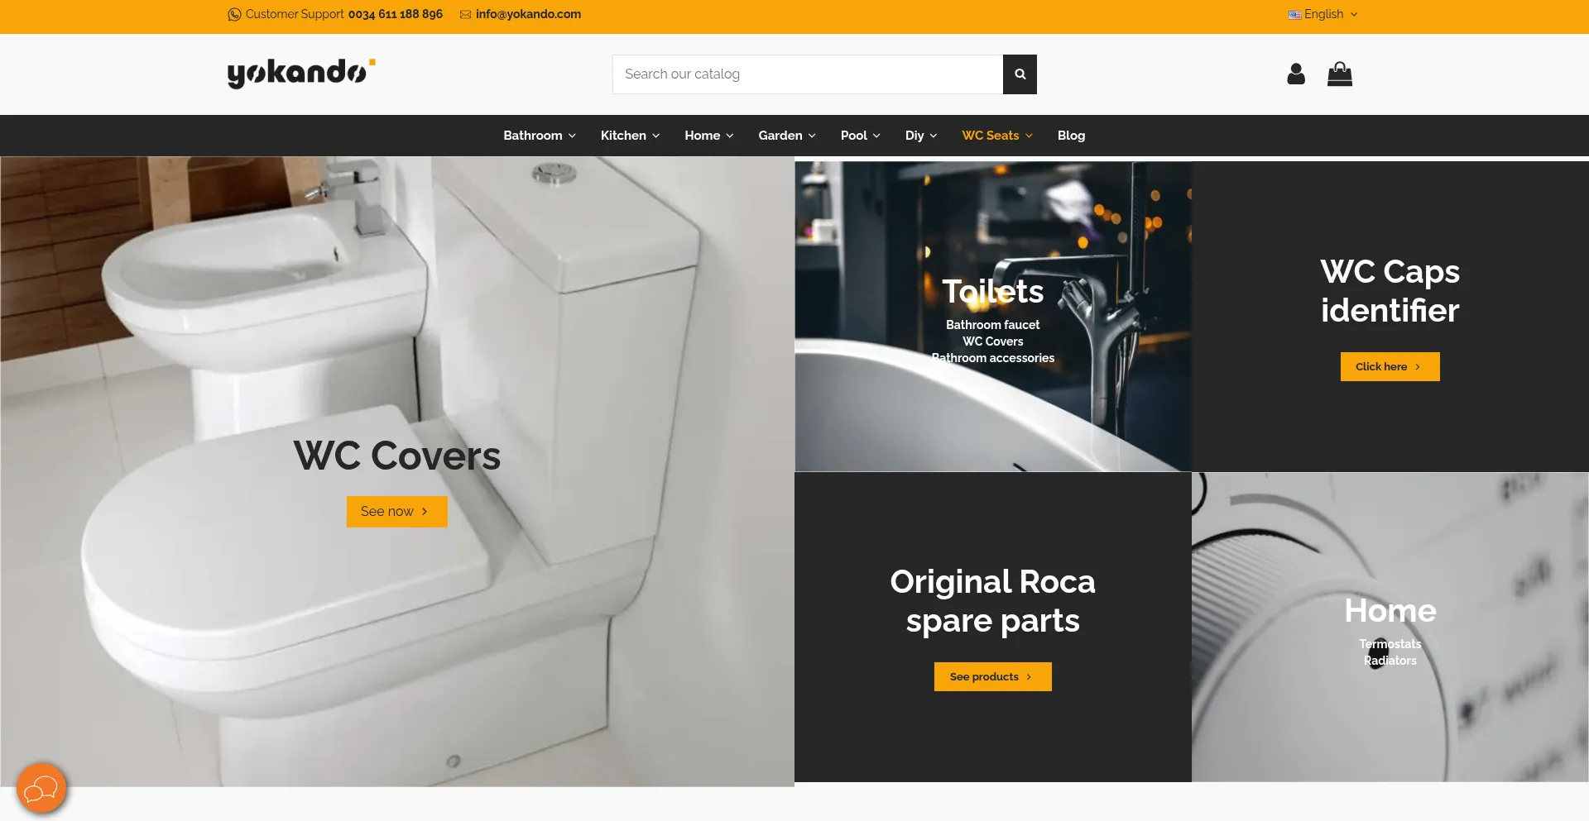Open the orange live chat bubble
Screen dimensions: 1589x821
coord(41,790)
